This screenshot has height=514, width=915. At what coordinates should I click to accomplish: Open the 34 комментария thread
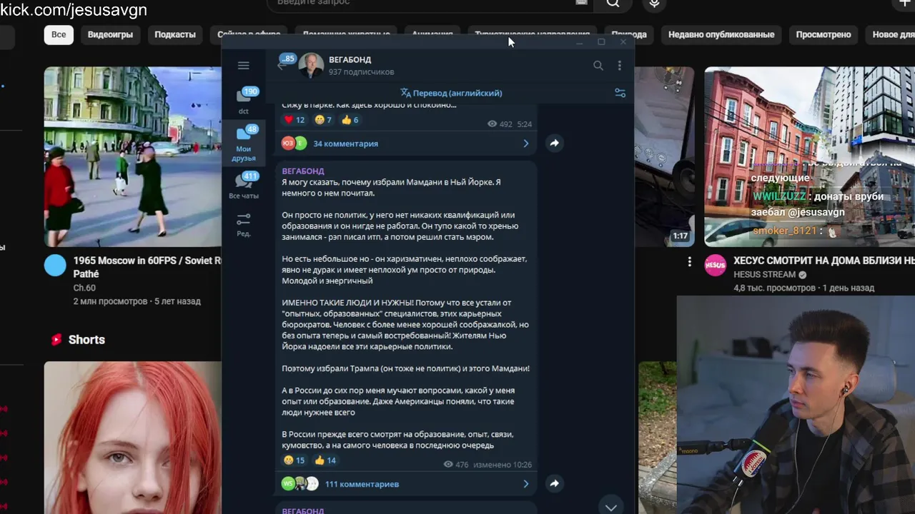(x=345, y=143)
